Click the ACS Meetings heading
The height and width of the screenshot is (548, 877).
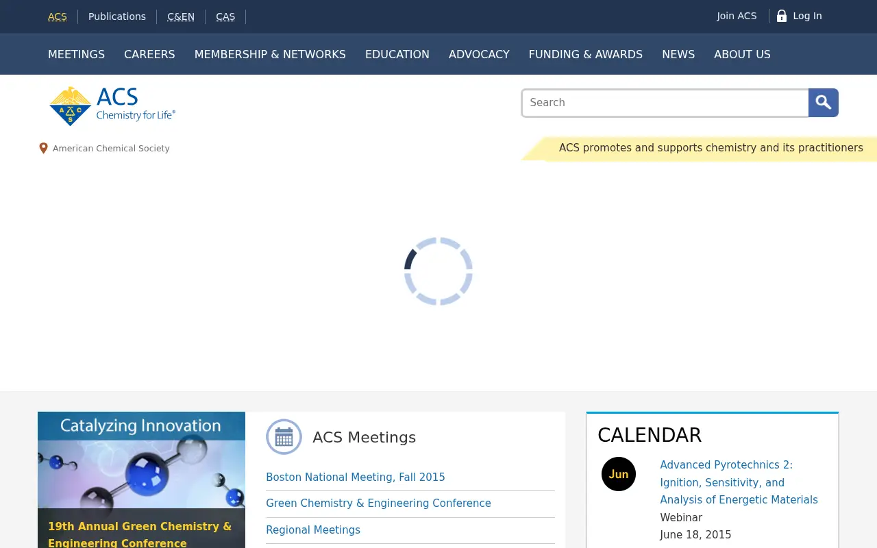(x=364, y=437)
